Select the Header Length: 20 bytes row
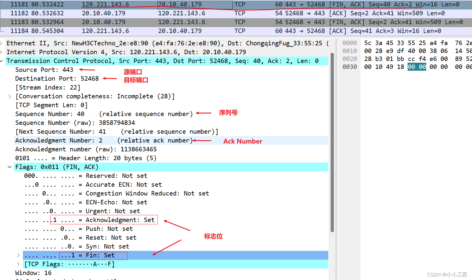The height and width of the screenshot is (280, 472). 86,158
